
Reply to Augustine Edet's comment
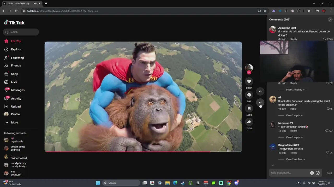(294, 39)
